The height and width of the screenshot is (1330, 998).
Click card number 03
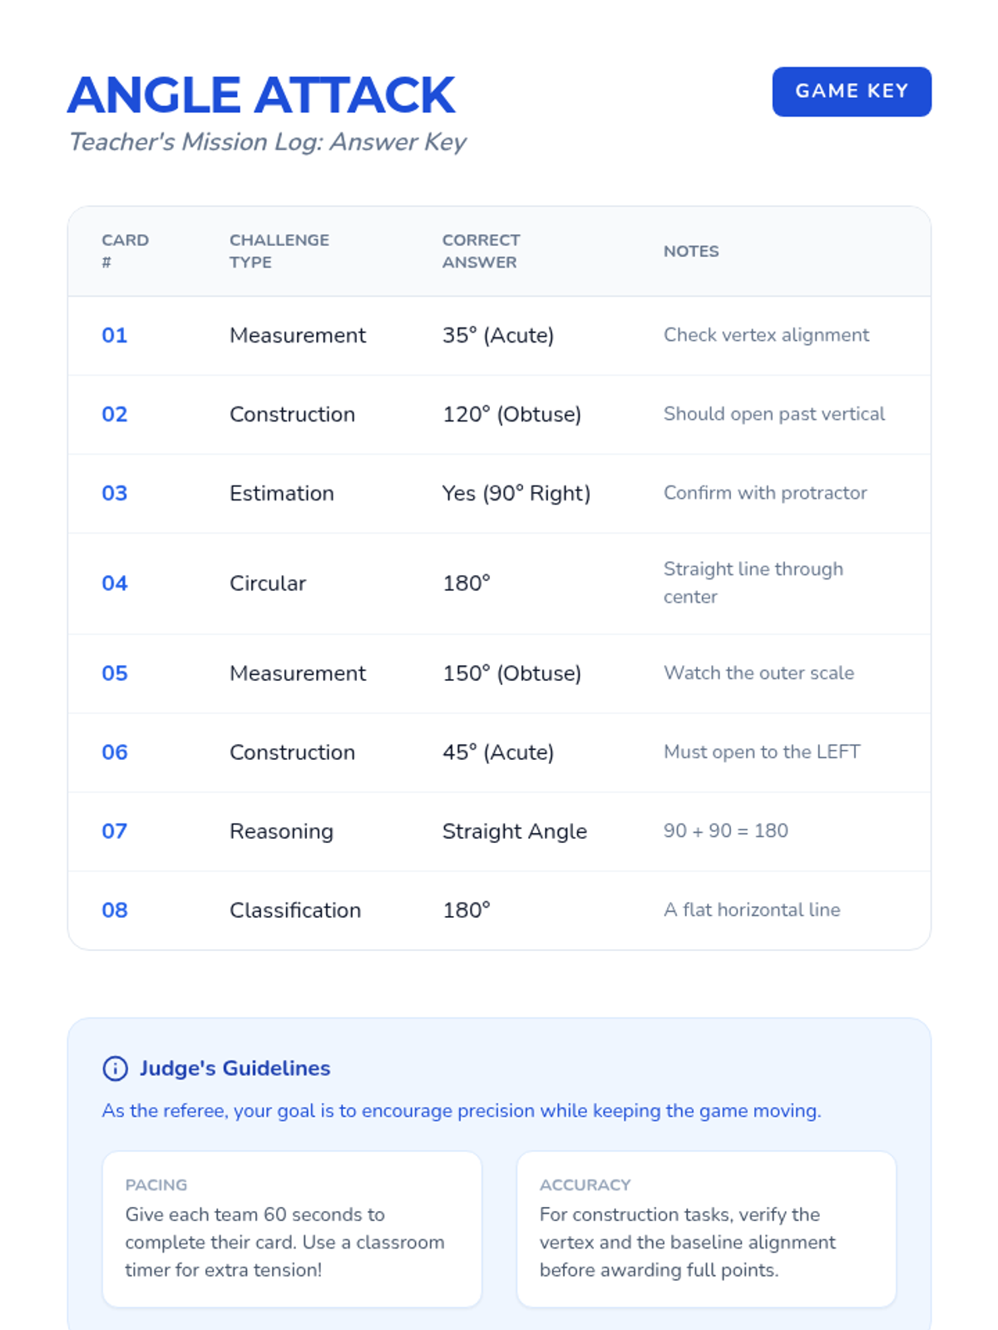[x=115, y=494]
